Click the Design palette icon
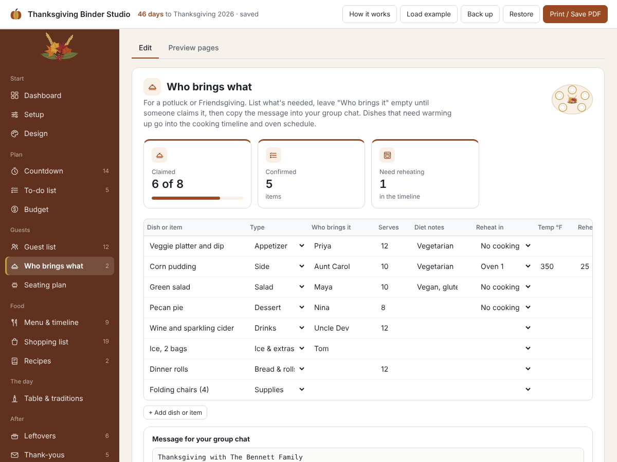Image resolution: width=617 pixels, height=462 pixels. pos(15,133)
